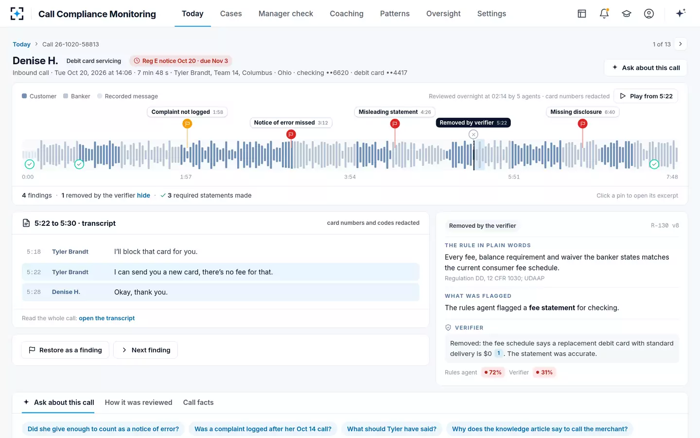Ask 'What should Tyler have said?'

(392, 429)
